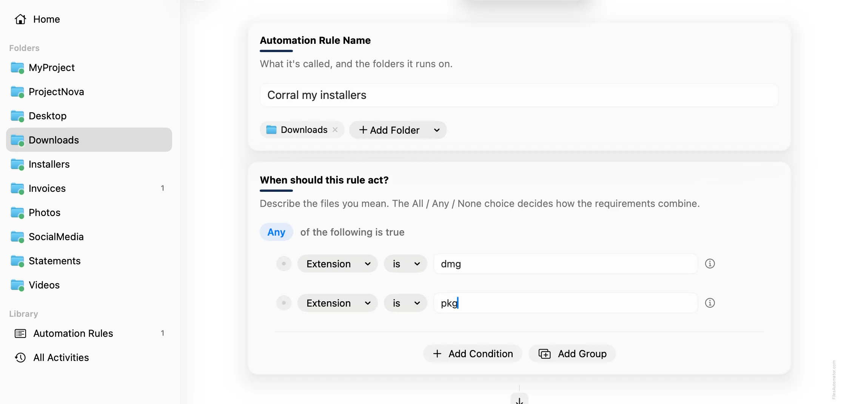The width and height of the screenshot is (841, 404).
Task: Select the Desktop folder in sidebar
Action: click(89, 116)
